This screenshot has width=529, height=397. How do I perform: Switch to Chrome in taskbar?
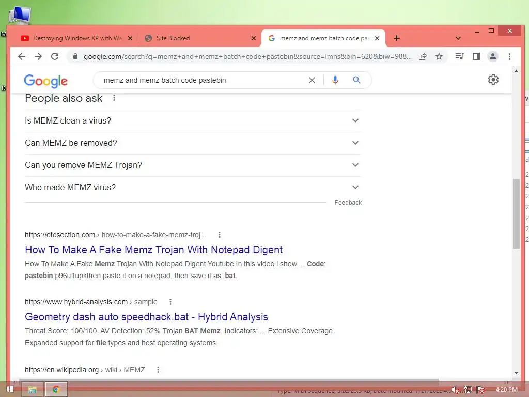pos(56,390)
